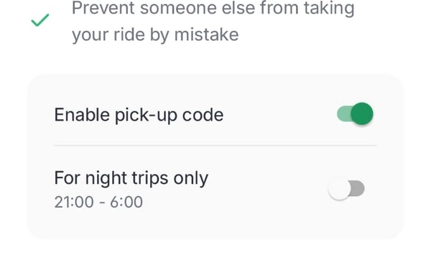Select the "Enable pick-up code" label
The width and height of the screenshot is (431, 273).
[x=139, y=115]
